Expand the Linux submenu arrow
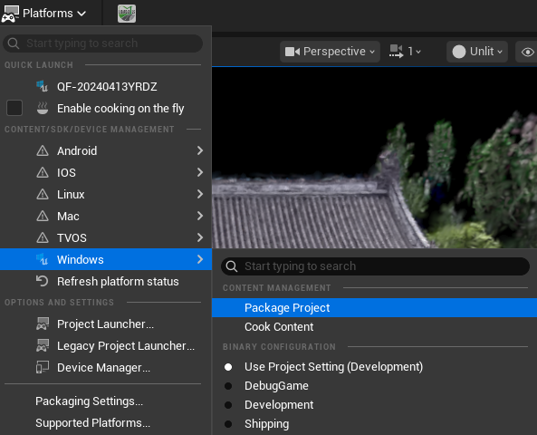This screenshot has width=537, height=435. click(x=200, y=194)
